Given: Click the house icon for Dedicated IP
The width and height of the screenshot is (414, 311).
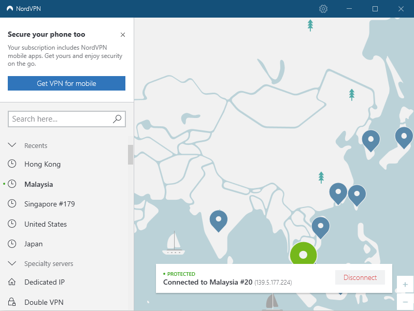Looking at the screenshot, I should pos(12,282).
